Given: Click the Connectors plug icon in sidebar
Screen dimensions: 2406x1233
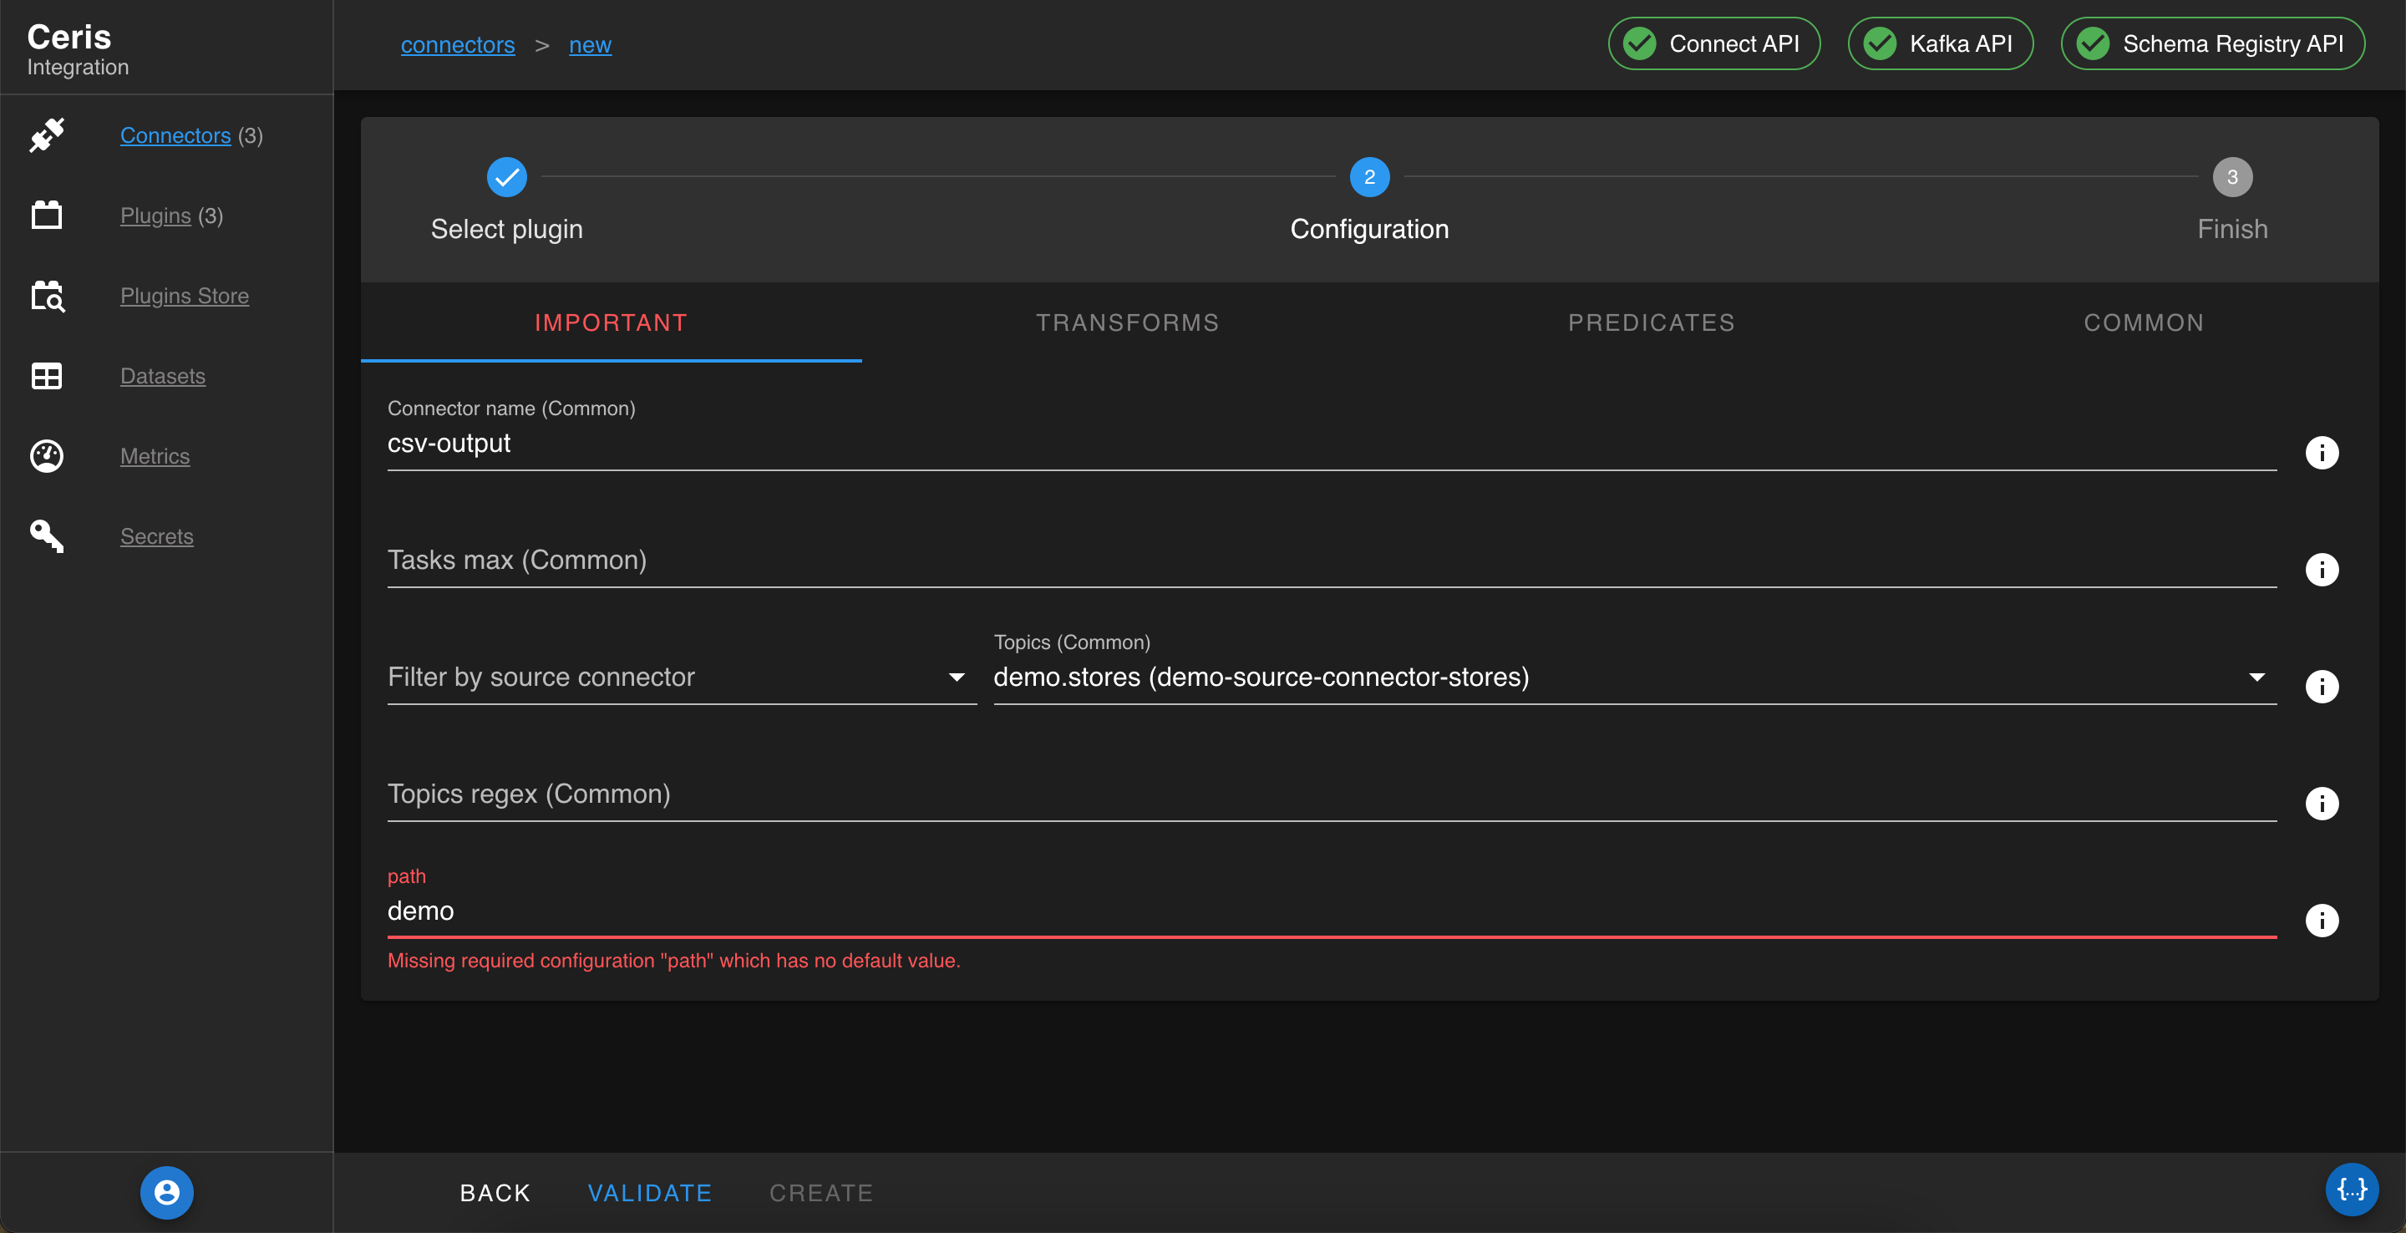Looking at the screenshot, I should tap(47, 135).
